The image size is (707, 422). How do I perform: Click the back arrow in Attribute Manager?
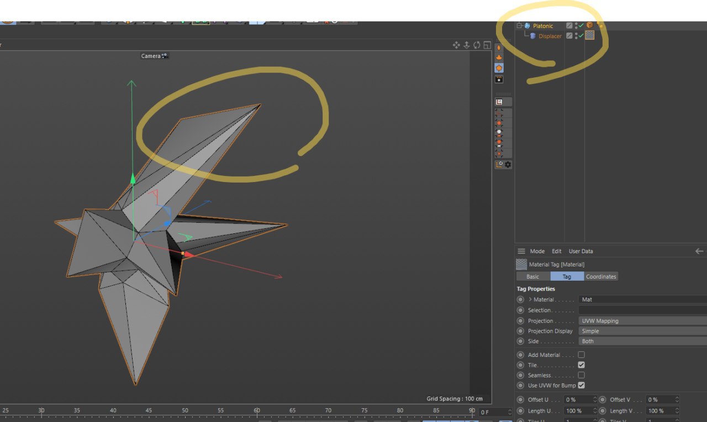coord(699,251)
